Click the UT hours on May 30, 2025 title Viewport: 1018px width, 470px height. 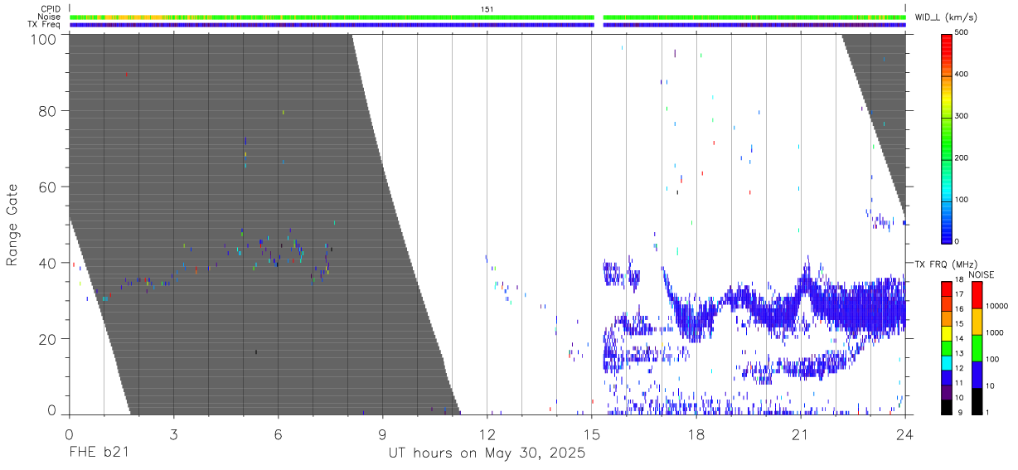[x=487, y=453]
